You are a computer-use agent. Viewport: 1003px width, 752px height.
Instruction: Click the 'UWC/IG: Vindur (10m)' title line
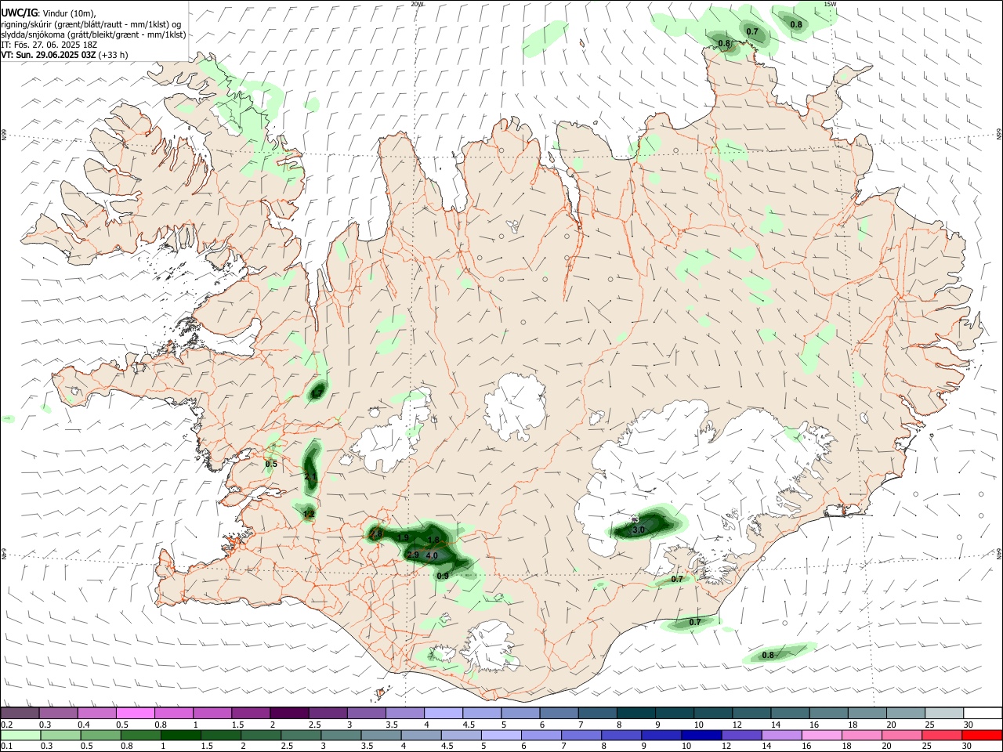pos(49,13)
